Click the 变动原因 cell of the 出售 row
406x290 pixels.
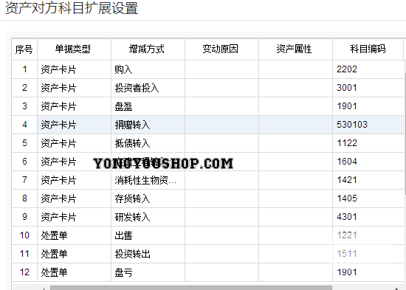(221, 235)
